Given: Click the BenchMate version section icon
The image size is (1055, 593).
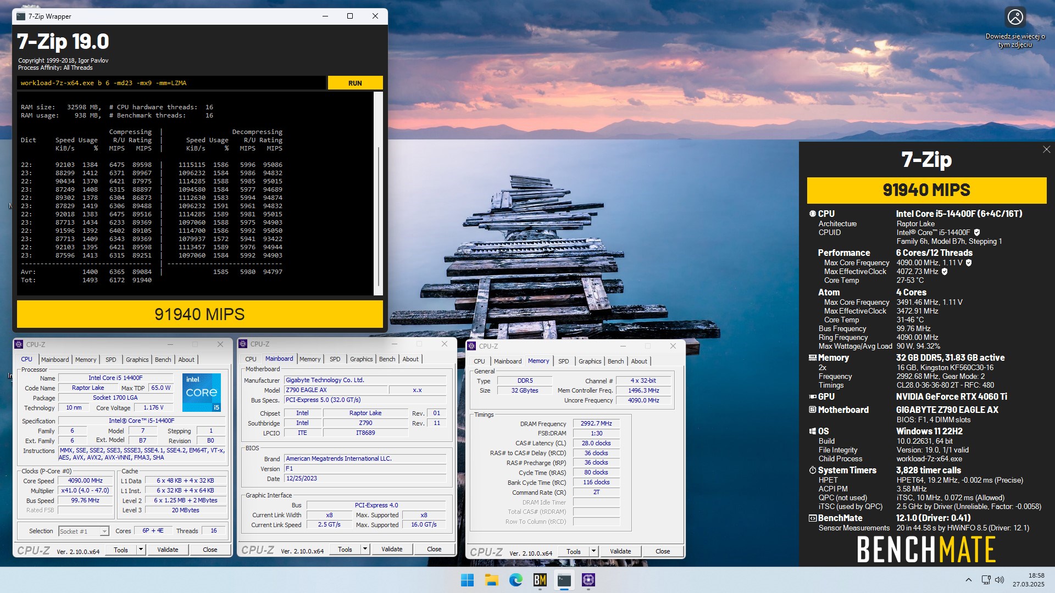Looking at the screenshot, I should 812,518.
